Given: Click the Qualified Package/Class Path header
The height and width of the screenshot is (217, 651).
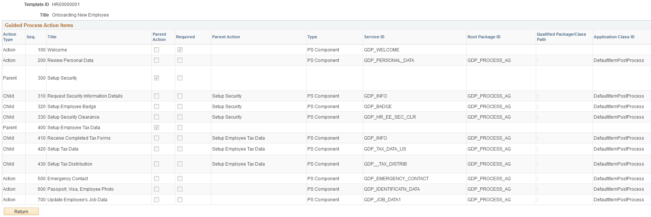Looking at the screenshot, I should (x=561, y=37).
